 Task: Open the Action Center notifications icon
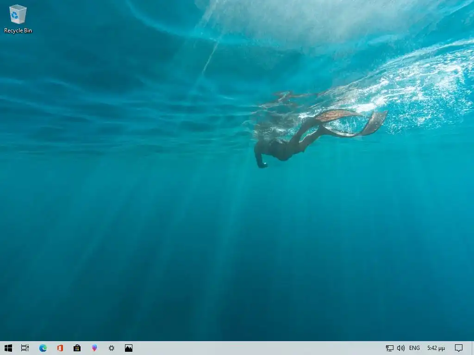click(459, 348)
